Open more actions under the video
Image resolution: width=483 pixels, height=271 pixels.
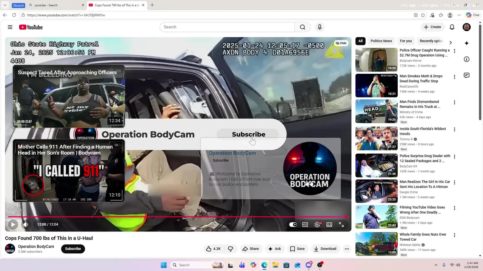(347, 249)
